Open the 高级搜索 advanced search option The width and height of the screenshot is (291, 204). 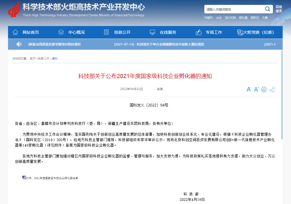(x=278, y=9)
